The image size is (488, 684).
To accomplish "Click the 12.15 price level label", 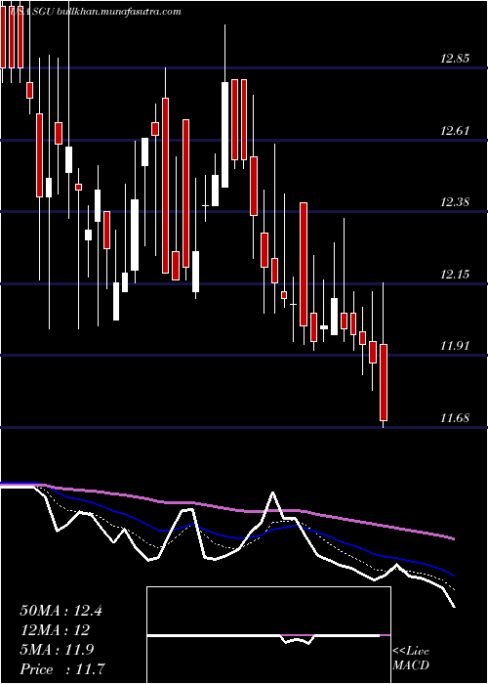I will pyautogui.click(x=454, y=274).
